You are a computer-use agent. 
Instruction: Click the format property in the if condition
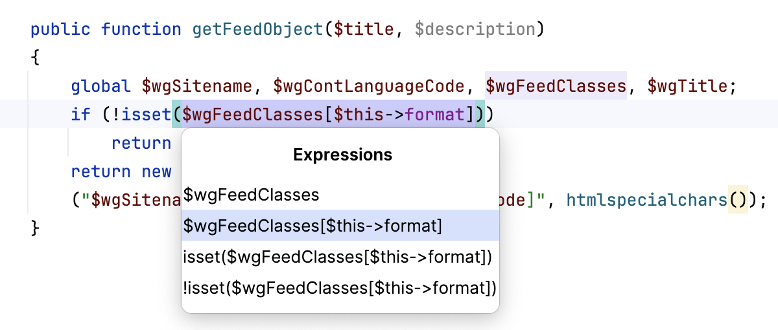tap(434, 115)
